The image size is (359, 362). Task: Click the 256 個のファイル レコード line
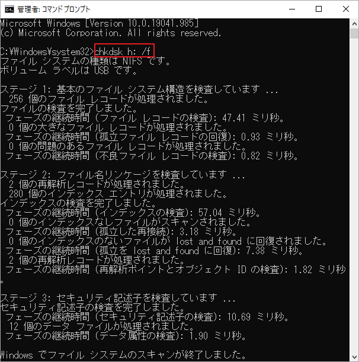[108, 99]
